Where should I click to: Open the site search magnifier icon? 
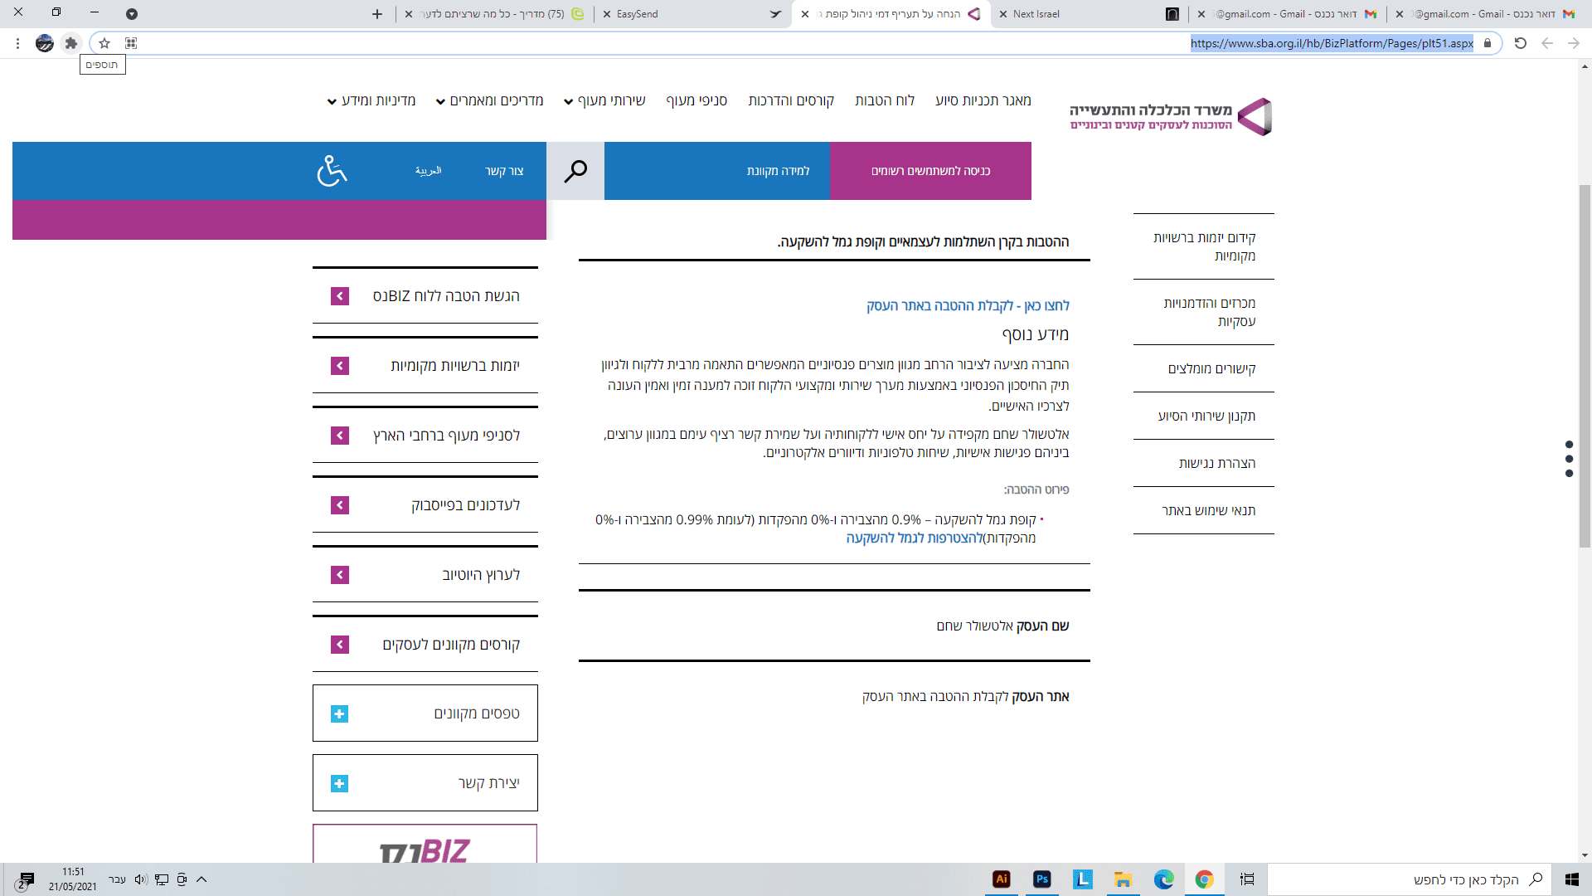point(575,171)
